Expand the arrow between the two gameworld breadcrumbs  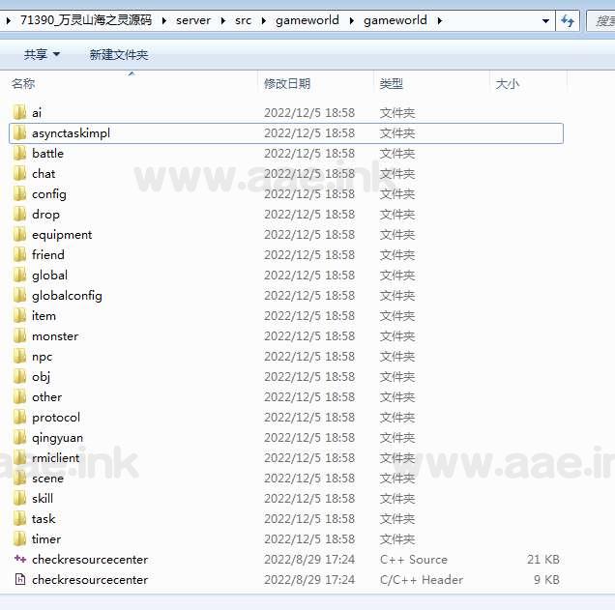coord(351,20)
